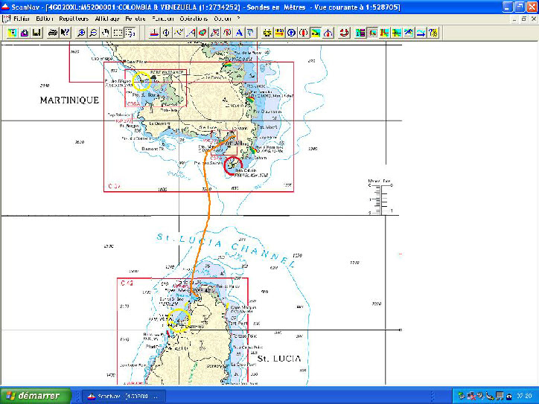
Task: Select the zoom out magnifier tool
Action: click(x=93, y=33)
